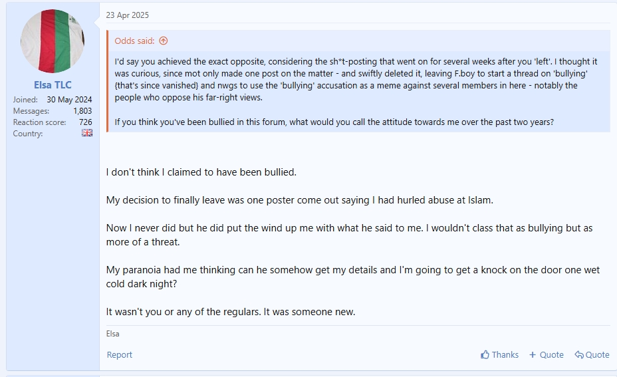
Task: Click the UK flag country icon
Action: pos(87,133)
